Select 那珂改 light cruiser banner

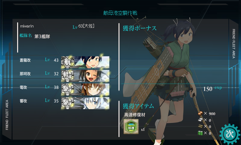click(x=85, y=76)
